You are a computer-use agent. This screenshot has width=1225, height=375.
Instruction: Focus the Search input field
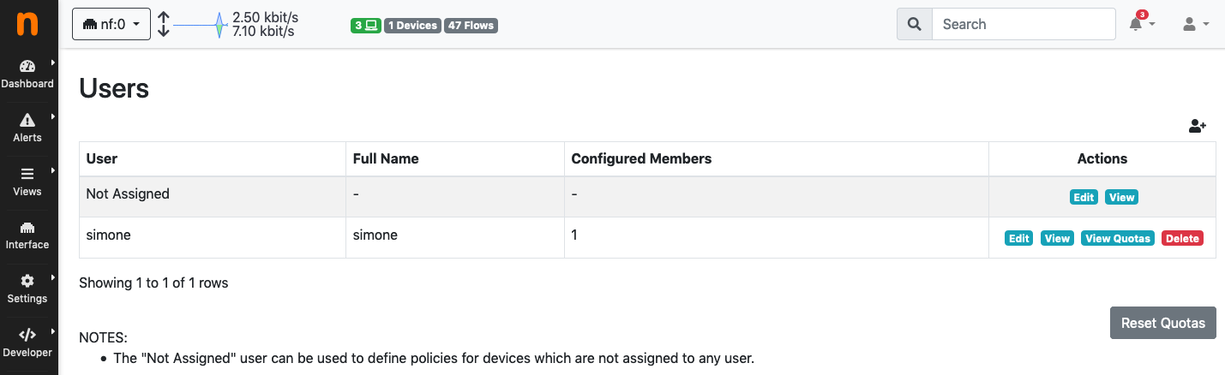(1024, 24)
